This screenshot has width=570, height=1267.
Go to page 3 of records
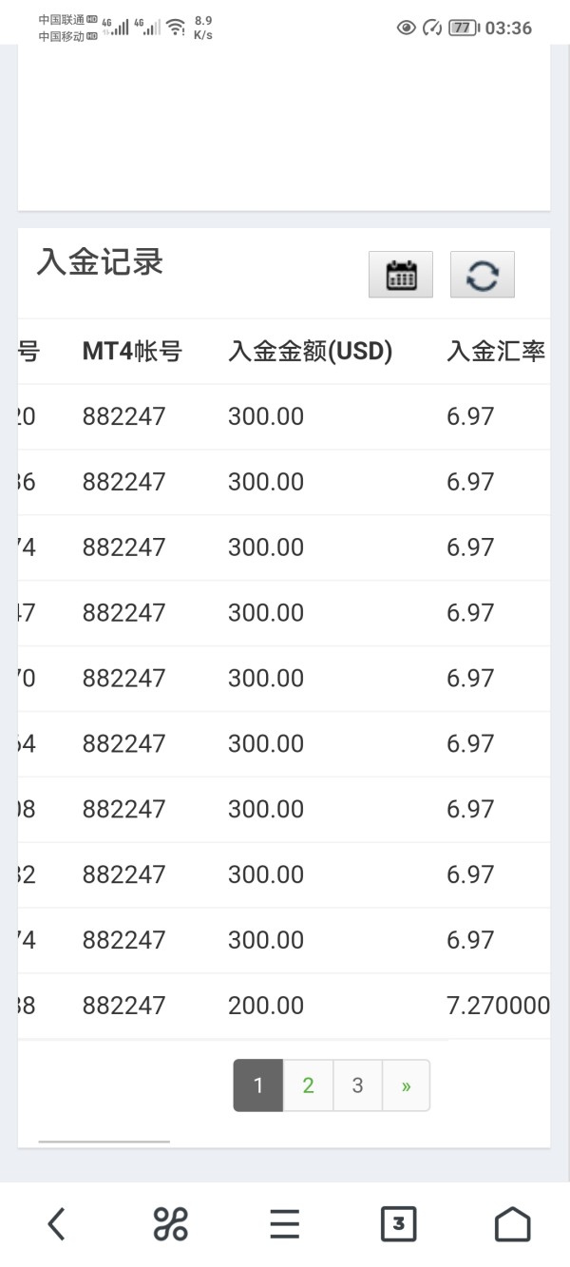(x=357, y=1085)
